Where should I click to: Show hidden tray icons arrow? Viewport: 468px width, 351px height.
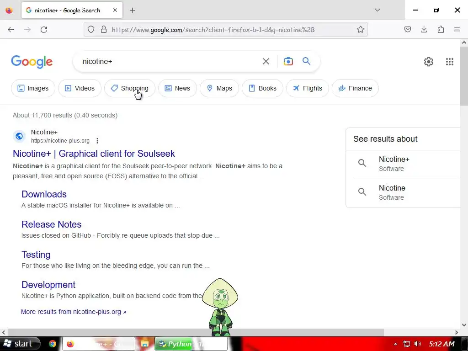[x=395, y=344]
